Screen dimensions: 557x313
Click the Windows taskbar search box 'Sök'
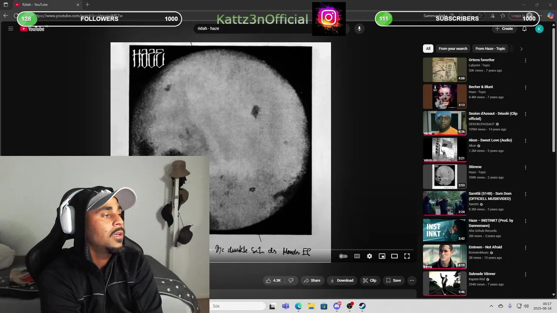coord(238,306)
